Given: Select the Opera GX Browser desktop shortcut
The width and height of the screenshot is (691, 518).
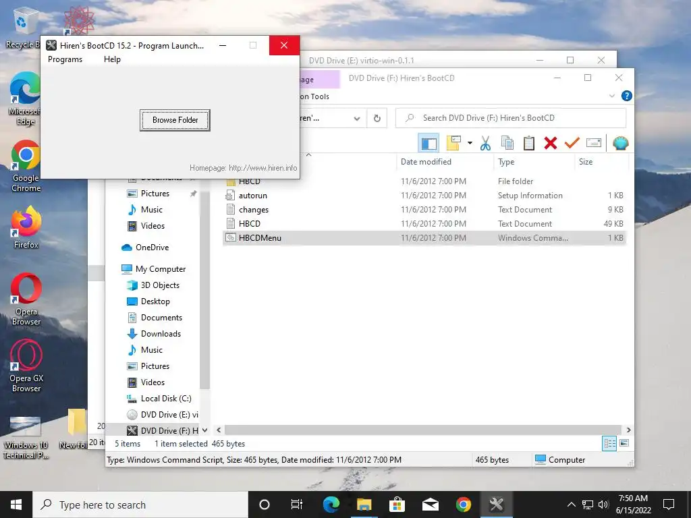Looking at the screenshot, I should (x=26, y=366).
